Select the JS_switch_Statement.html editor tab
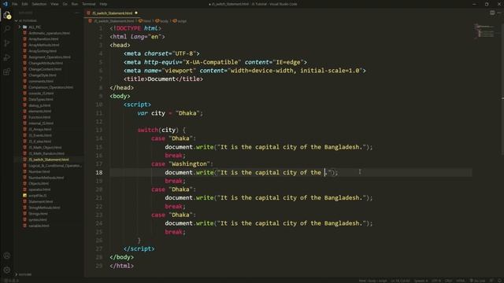The height and width of the screenshot is (283, 504). [112, 13]
